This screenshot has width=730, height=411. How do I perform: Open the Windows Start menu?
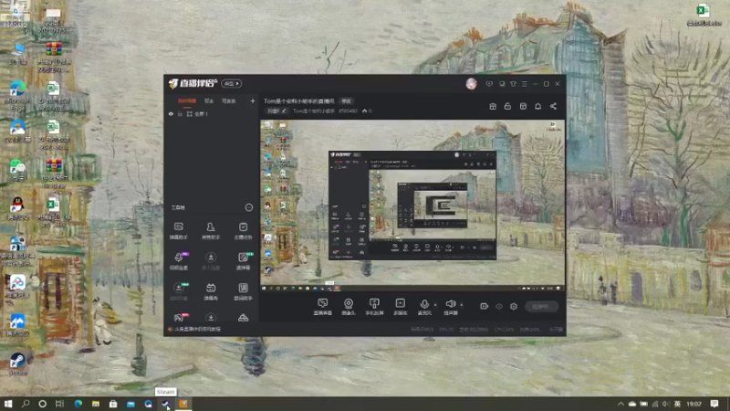coord(8,404)
